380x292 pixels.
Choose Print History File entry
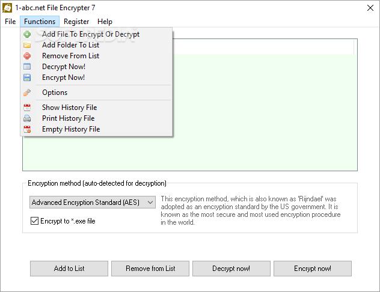pyautogui.click(x=96, y=118)
